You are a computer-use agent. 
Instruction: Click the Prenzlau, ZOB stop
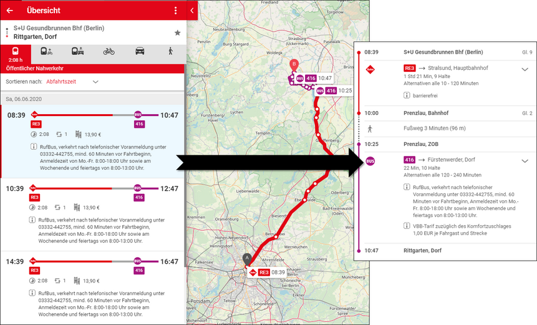(421, 144)
